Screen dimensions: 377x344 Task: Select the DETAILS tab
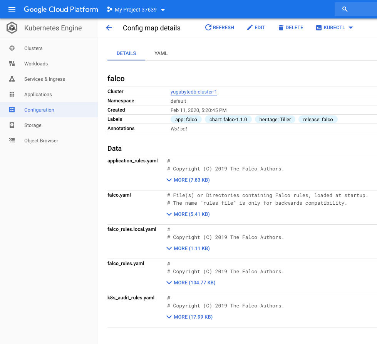[x=126, y=53]
